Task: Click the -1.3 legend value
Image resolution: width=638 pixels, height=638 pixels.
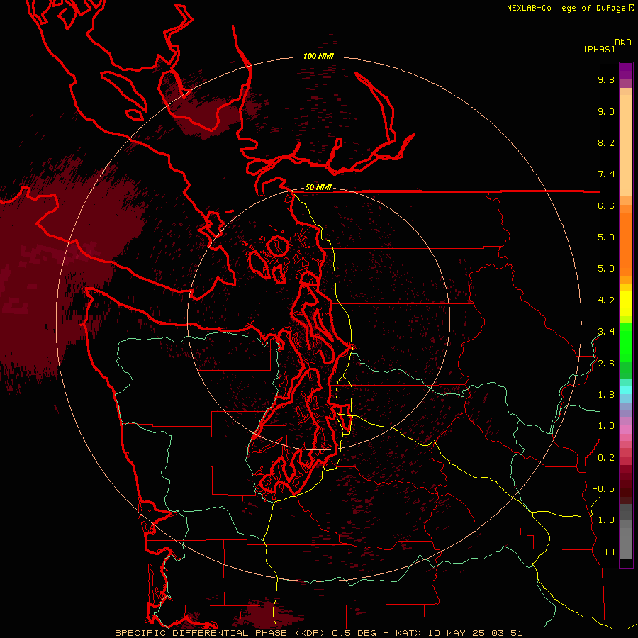Action: coord(603,520)
